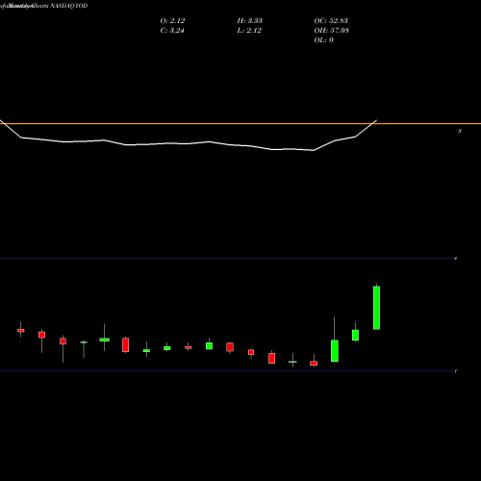Screen dimensions: 481x481
Task: Click the white moving average line
Action: pyautogui.click(x=189, y=143)
